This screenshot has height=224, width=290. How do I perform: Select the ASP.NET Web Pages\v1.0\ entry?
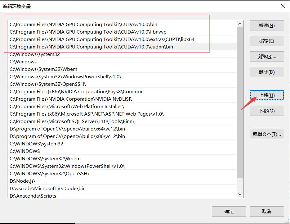click(122, 114)
